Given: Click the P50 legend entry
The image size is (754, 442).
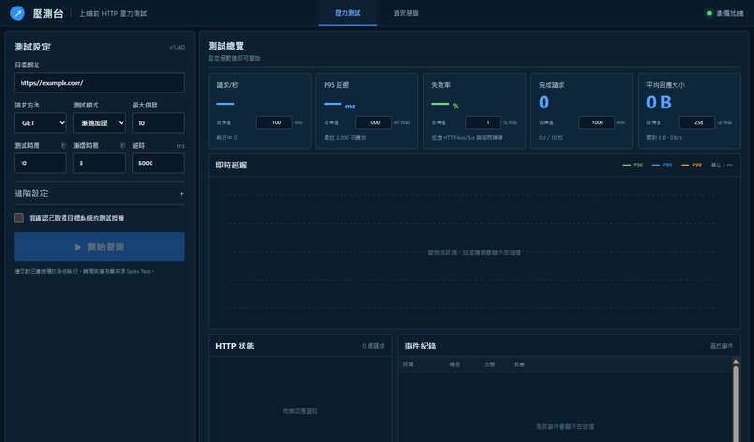Looking at the screenshot, I should pos(632,165).
